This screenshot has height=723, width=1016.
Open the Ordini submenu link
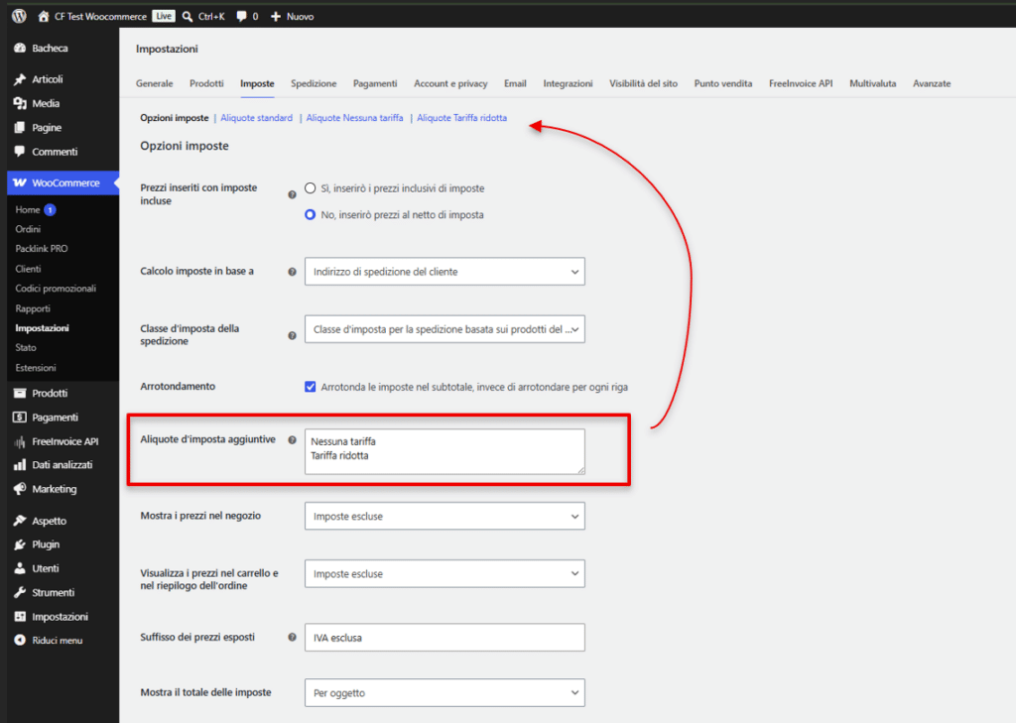(x=28, y=229)
